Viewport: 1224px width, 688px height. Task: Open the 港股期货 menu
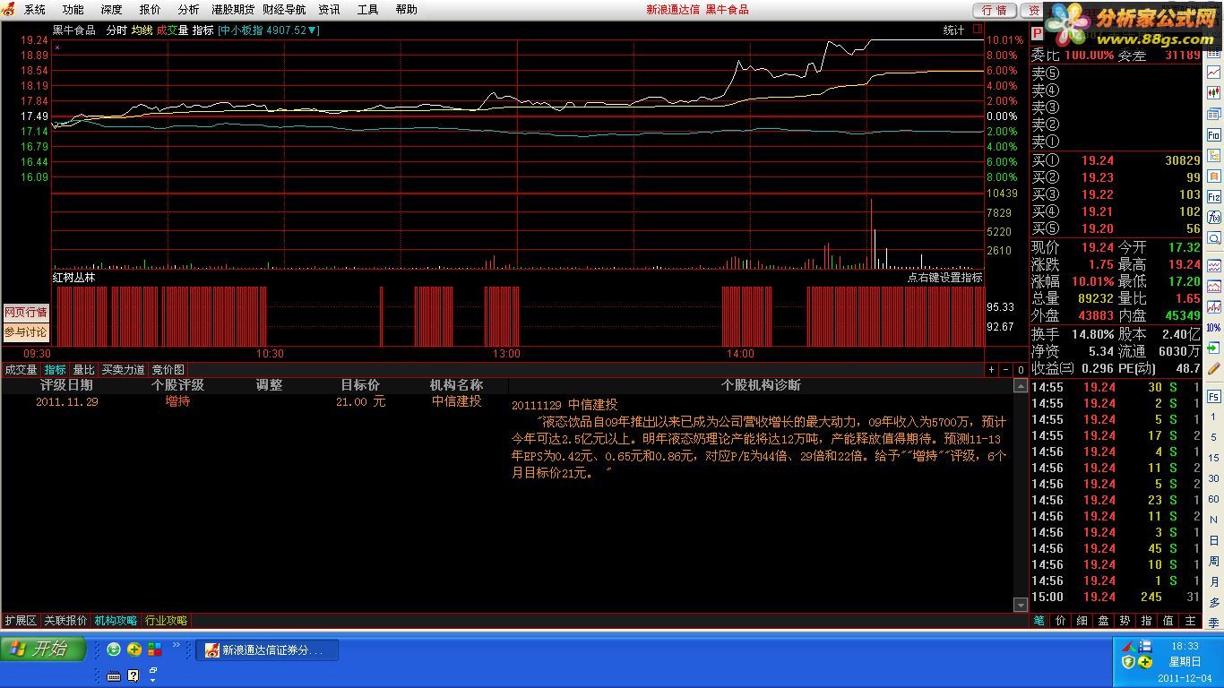click(x=233, y=10)
